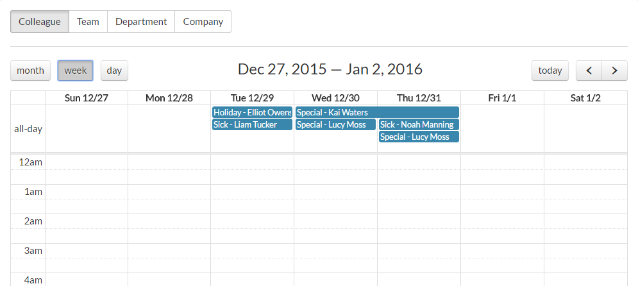
Task: Switch calendar to month view
Action: click(x=30, y=71)
